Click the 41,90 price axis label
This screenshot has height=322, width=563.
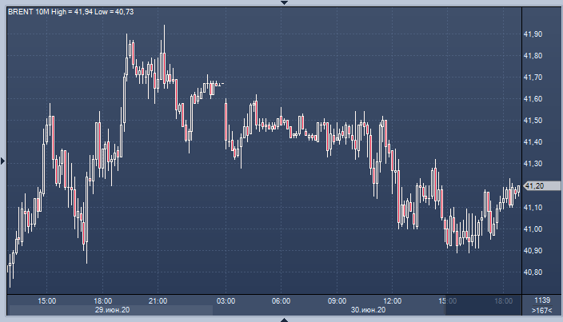533,34
